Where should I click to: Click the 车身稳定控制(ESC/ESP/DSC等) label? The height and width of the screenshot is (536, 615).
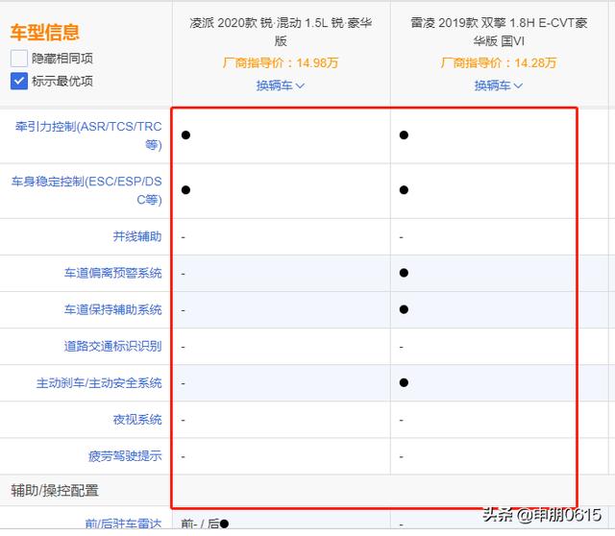pyautogui.click(x=86, y=190)
